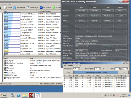This screenshot has width=131, height=98.
Task: Sort by CPU órajel column header
Action: [x=41, y=11]
